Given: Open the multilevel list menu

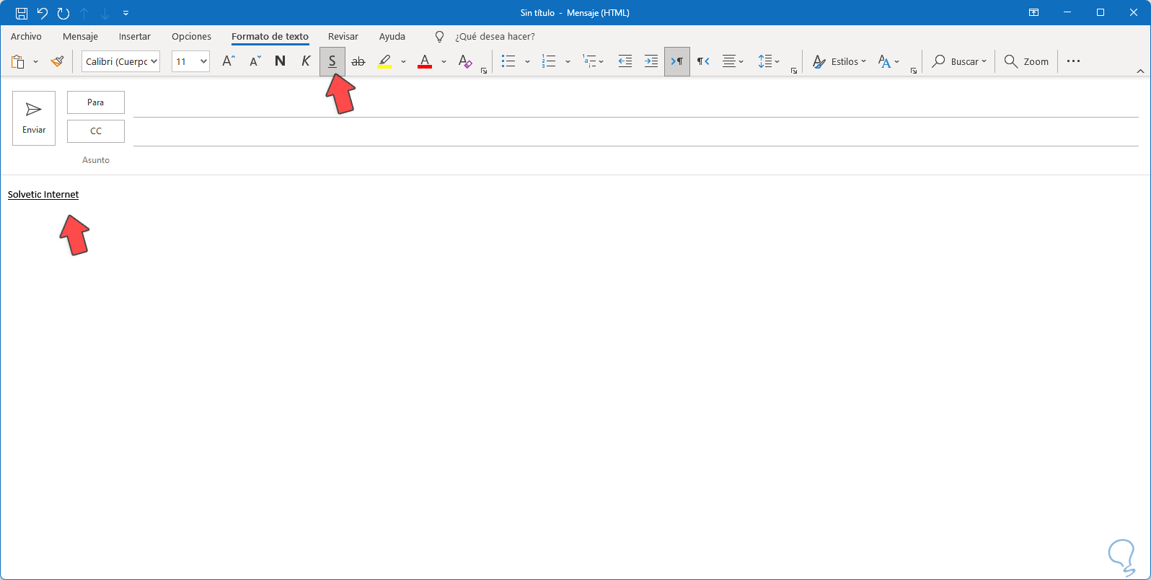Looking at the screenshot, I should click(593, 61).
